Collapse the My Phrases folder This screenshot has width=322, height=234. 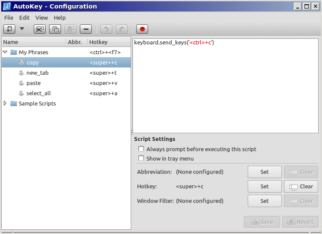6,52
